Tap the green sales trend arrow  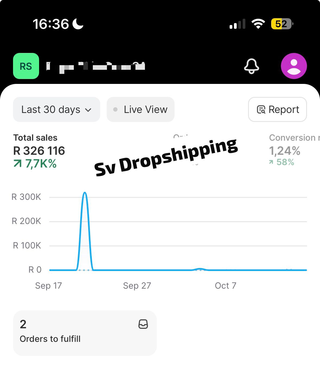coord(18,163)
